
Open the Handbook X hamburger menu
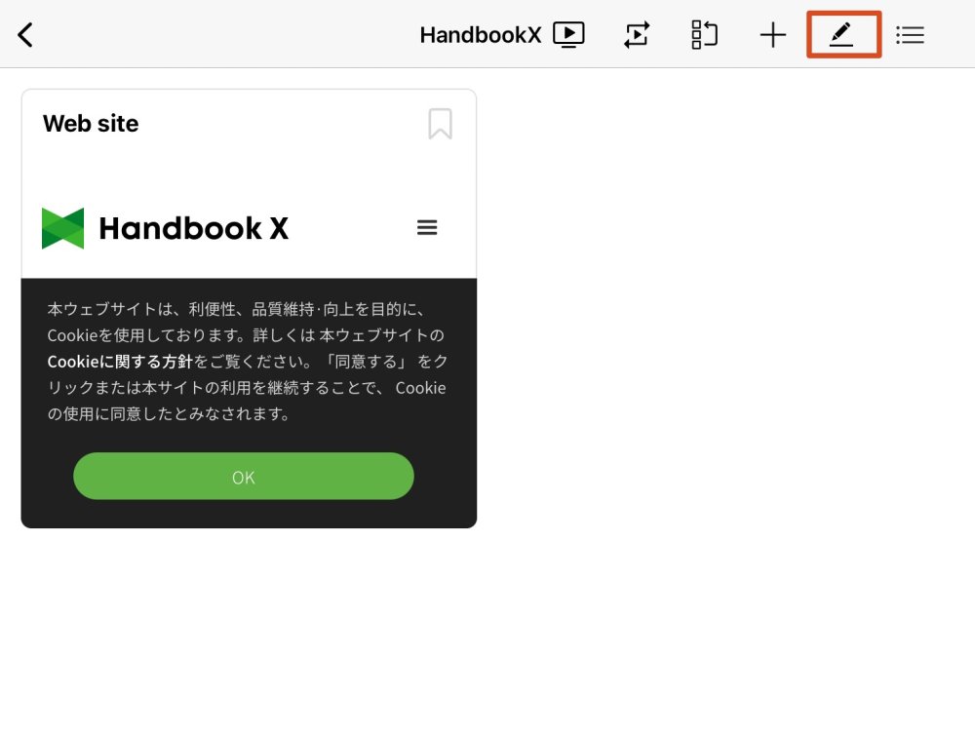(x=427, y=227)
